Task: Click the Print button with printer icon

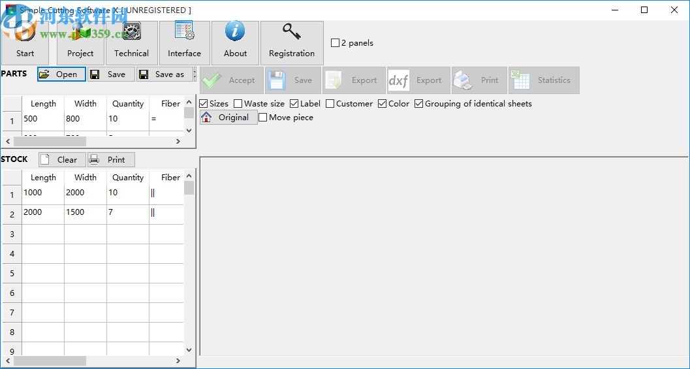Action: pos(479,80)
